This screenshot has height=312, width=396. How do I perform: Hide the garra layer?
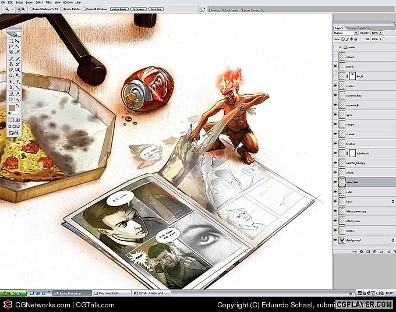[335, 115]
